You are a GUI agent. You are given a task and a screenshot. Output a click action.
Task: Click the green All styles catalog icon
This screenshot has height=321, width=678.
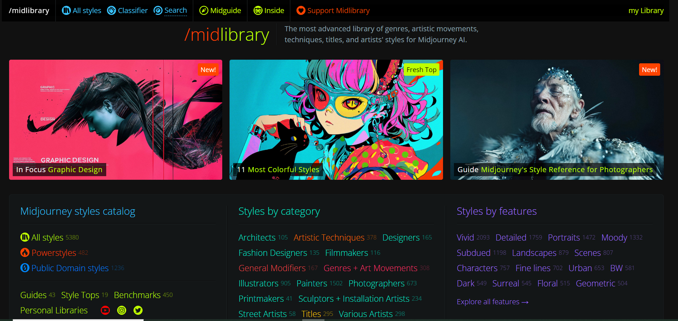25,237
